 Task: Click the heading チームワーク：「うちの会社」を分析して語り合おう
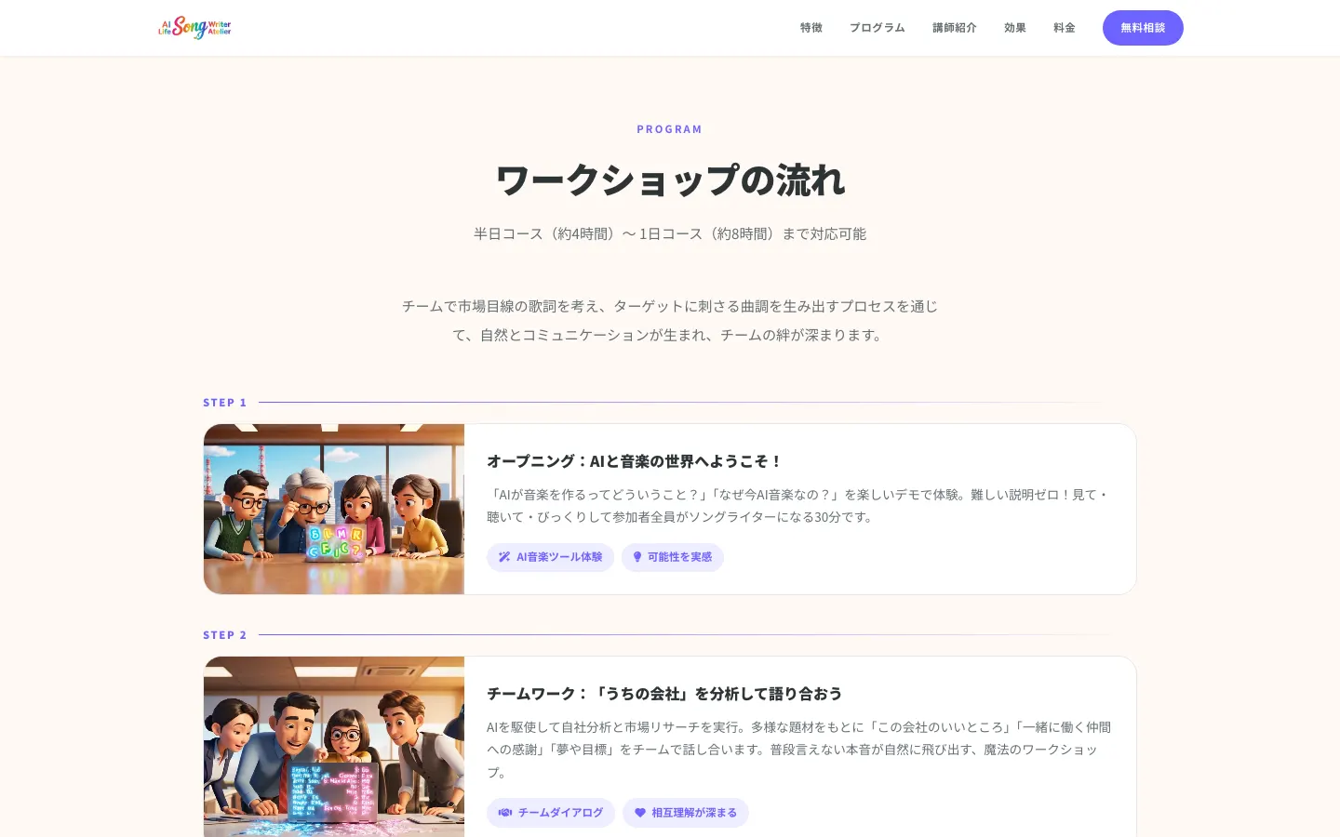pyautogui.click(x=664, y=694)
